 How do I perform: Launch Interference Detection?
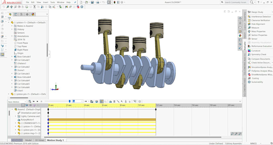pyautogui.click(x=259, y=17)
